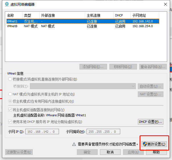Click 还原默认设置(R) button
This screenshot has width=172, height=160.
(19, 152)
